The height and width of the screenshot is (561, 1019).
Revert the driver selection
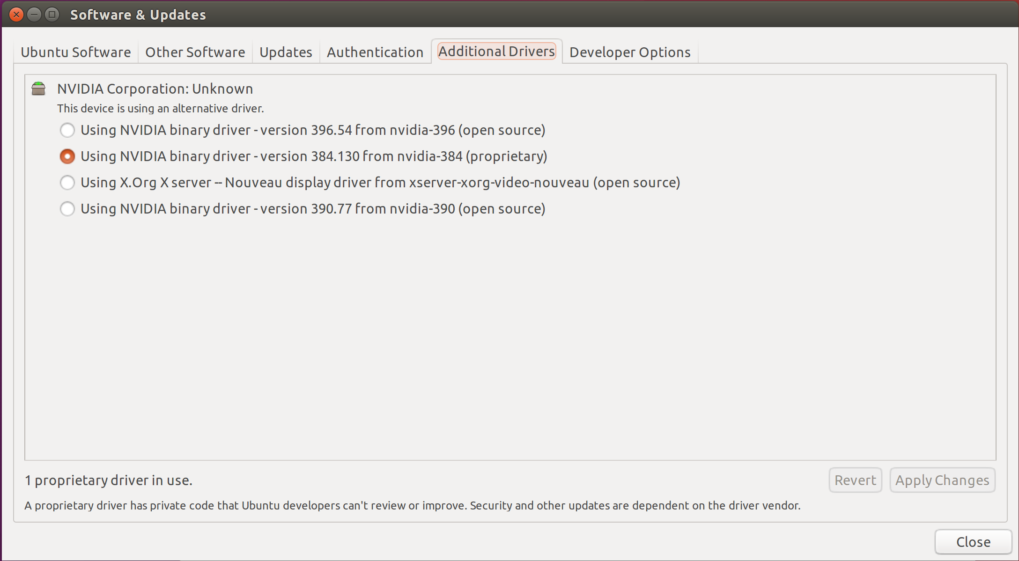(855, 480)
